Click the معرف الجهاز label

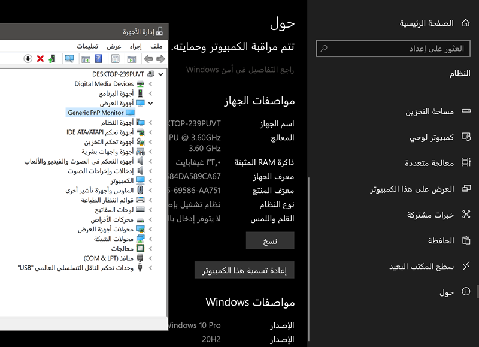point(274,176)
